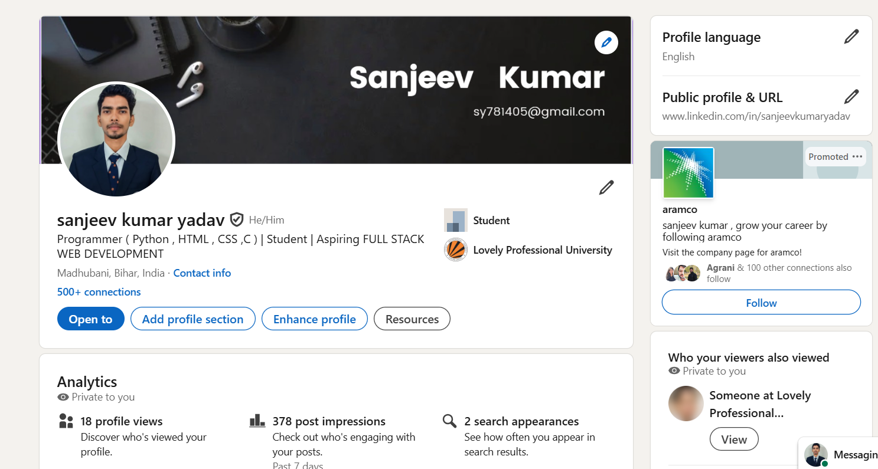View the 500+ connections link
This screenshot has height=469, width=878.
pos(99,292)
